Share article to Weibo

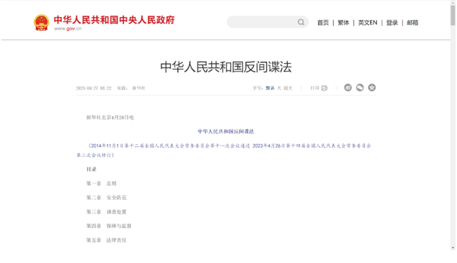pyautogui.click(x=348, y=88)
